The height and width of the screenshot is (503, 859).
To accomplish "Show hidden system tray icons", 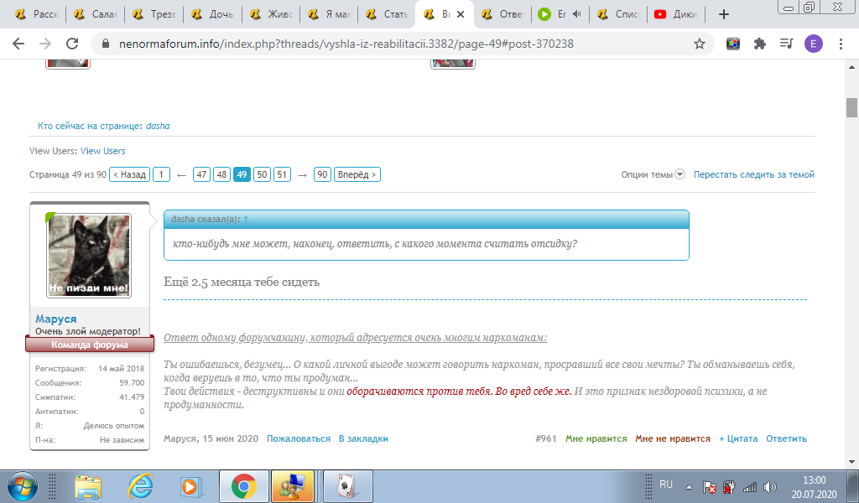I will [x=689, y=486].
